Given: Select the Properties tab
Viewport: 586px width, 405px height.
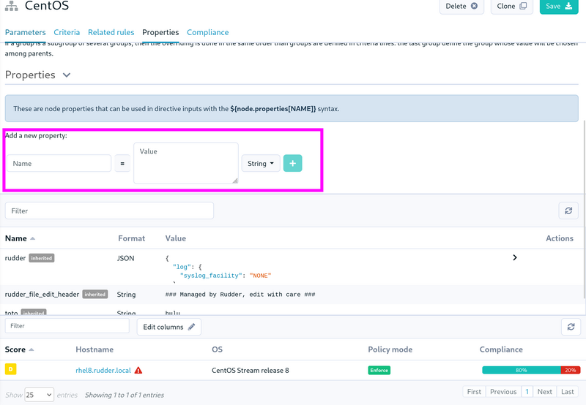Looking at the screenshot, I should 160,32.
